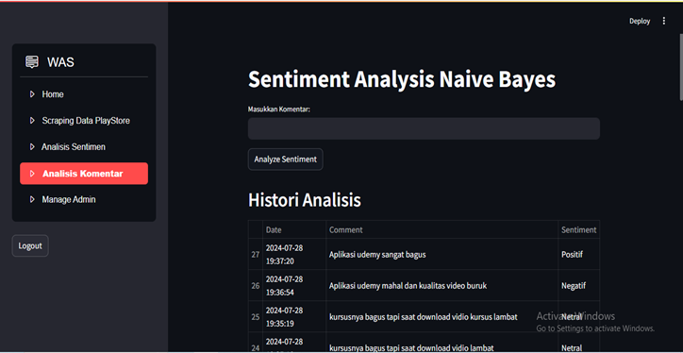Select comment 'kursusnya bagus tapi saat download vidio kursus lambat'
This screenshot has height=353, width=683.
(424, 317)
